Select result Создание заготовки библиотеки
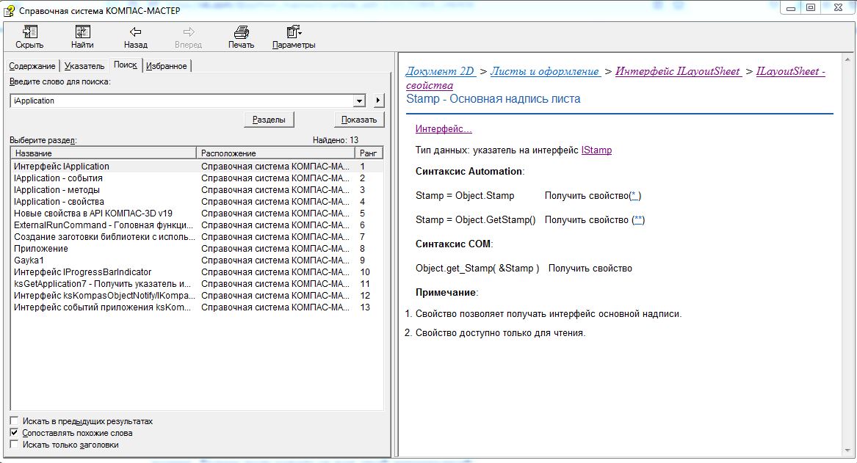Viewport: 857px width, 463px height. tap(197, 237)
